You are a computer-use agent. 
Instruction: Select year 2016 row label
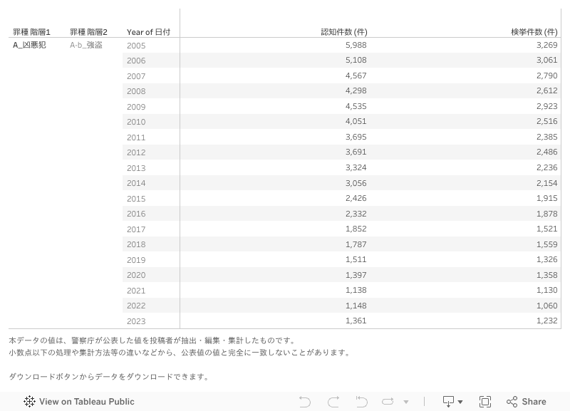(x=136, y=214)
